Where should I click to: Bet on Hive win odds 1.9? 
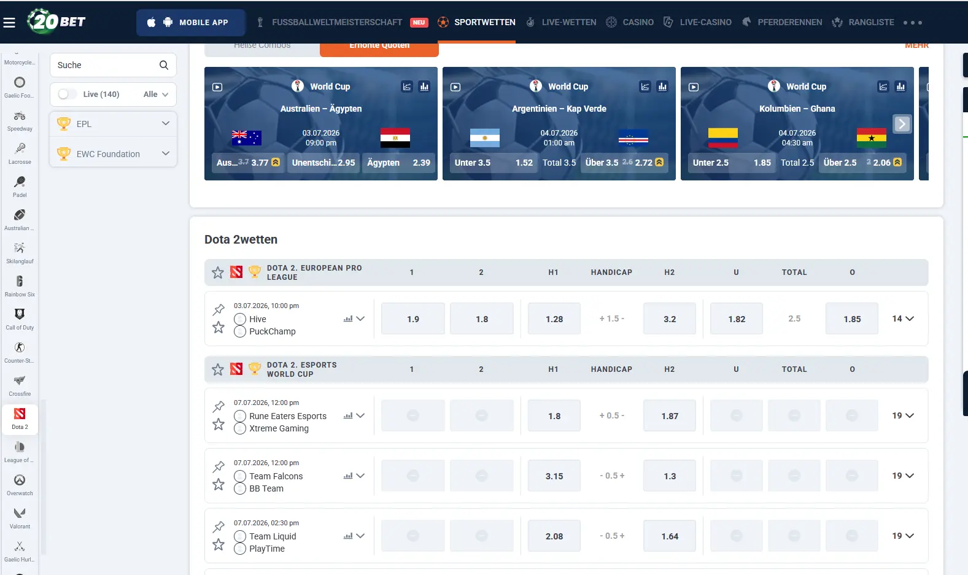coord(413,318)
